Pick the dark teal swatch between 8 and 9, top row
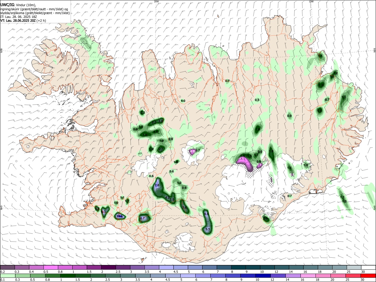 238,267
